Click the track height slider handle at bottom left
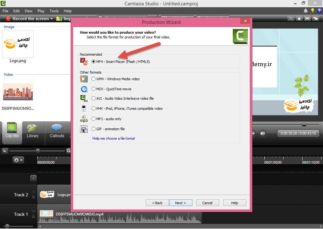Image resolution: width=323 pixels, height=229 pixels. click(x=7, y=226)
